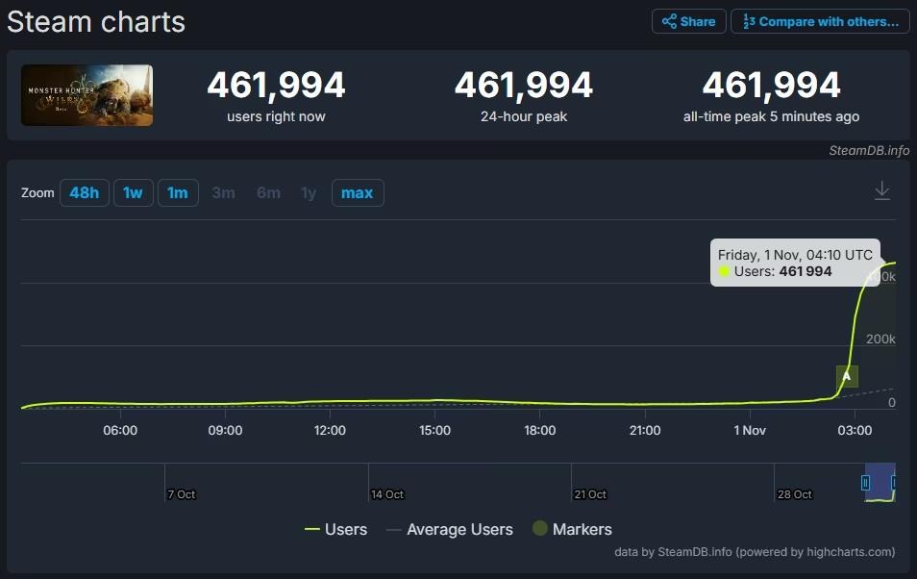
Task: Select the 6m zoom range
Action: pyautogui.click(x=267, y=192)
